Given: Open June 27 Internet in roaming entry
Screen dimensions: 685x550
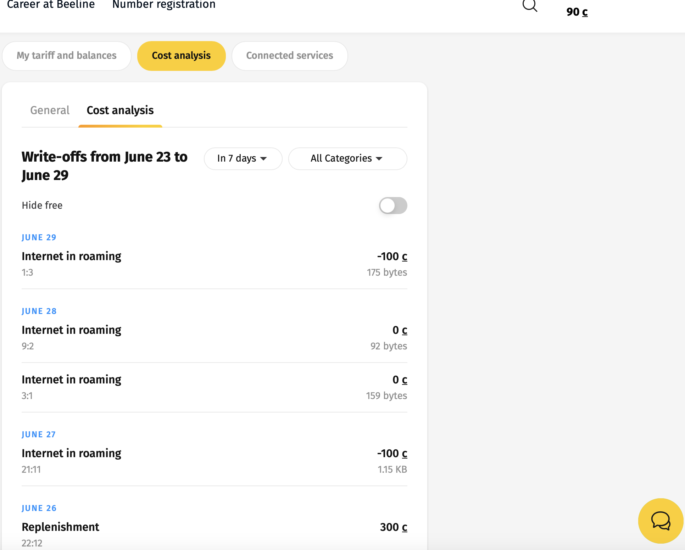Looking at the screenshot, I should 214,461.
